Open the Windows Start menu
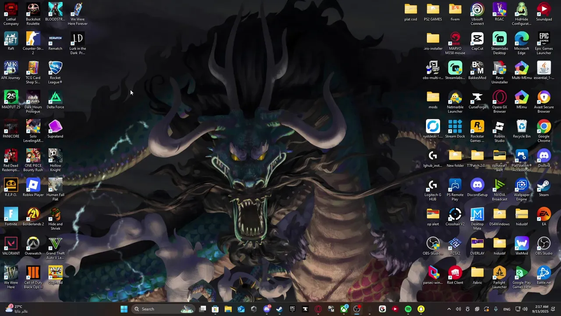 pos(124,309)
